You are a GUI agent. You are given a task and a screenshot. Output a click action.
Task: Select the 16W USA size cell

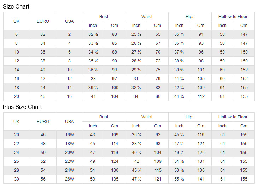[x=69, y=135]
